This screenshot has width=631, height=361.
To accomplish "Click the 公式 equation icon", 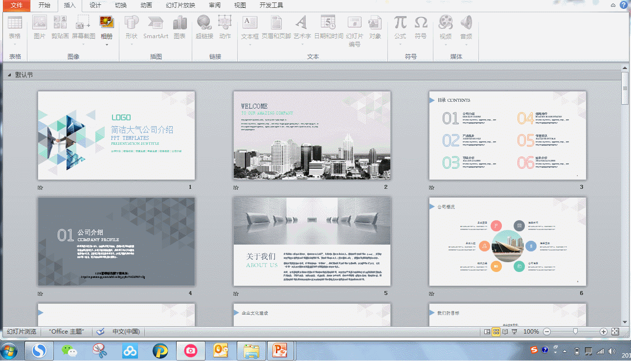I will [x=400, y=23].
